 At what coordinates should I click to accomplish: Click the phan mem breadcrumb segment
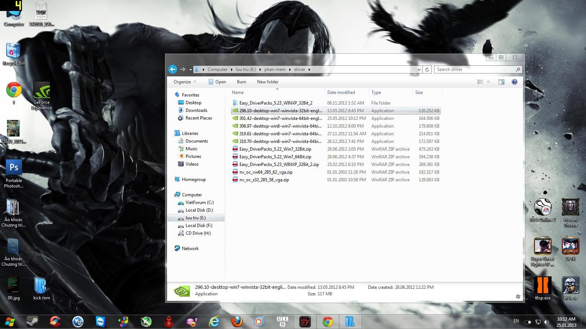[x=275, y=69]
